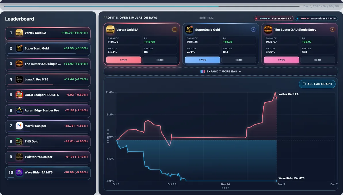Click the Nov 14 date axis label

pyautogui.click(x=225, y=184)
